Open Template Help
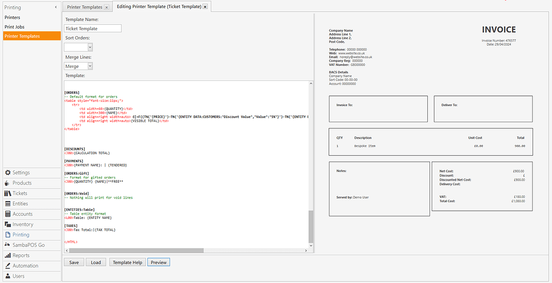 coord(127,263)
